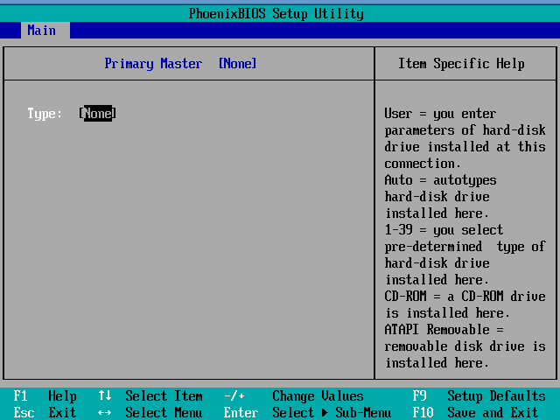Click the up-down arrows icon
Viewport: 560px width, 420px height.
coord(105,395)
